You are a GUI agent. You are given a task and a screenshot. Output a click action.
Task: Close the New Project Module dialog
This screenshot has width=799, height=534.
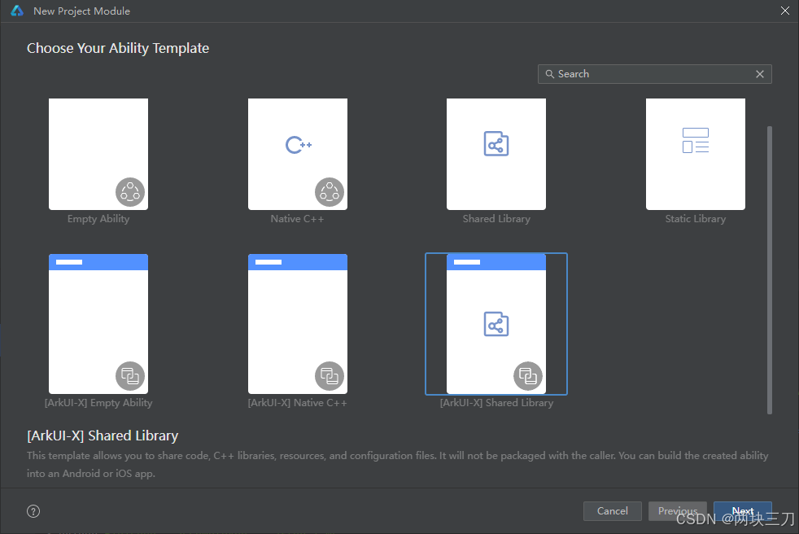[785, 11]
